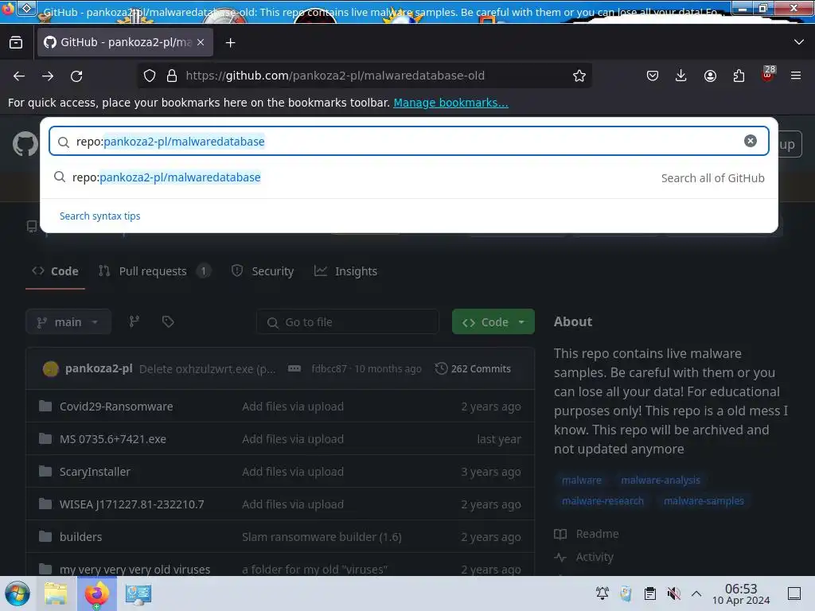Close the GitHub pankoza2-pl tab
The image size is (815, 611).
click(201, 43)
